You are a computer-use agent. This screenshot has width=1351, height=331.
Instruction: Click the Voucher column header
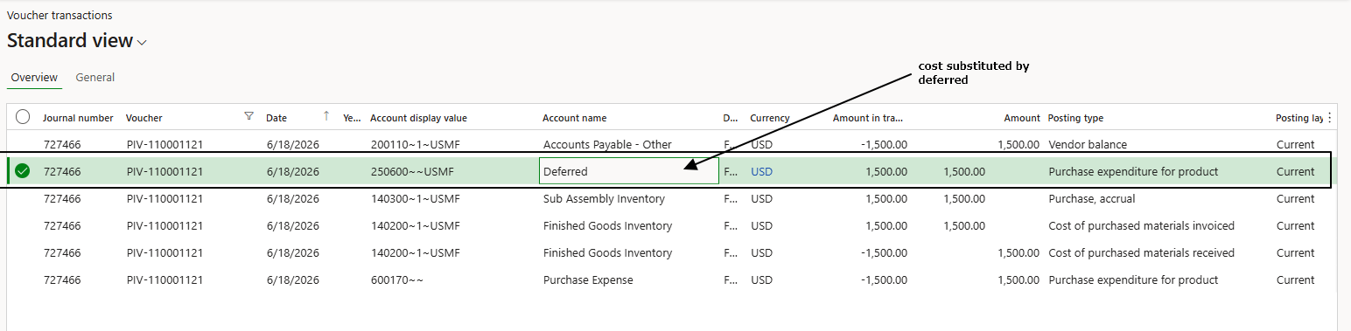coord(144,118)
